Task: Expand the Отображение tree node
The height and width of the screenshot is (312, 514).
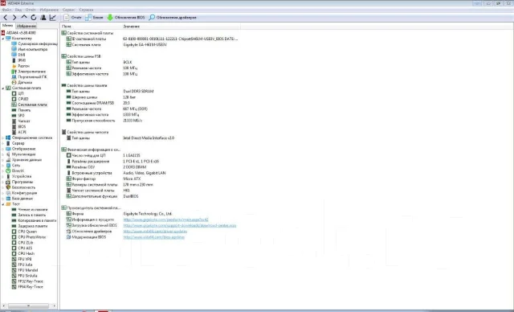Action: pyautogui.click(x=3, y=149)
